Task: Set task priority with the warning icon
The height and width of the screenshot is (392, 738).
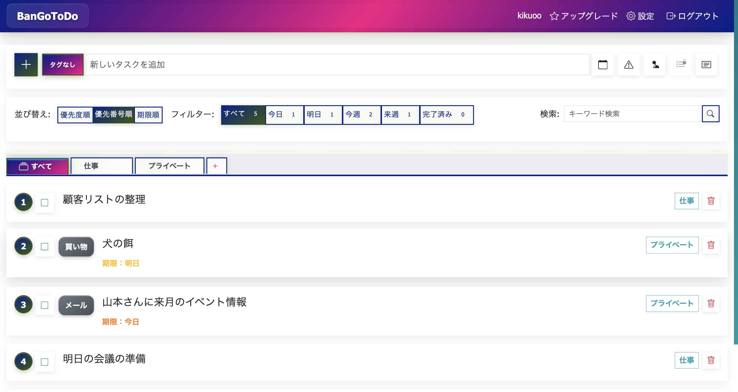Action: point(629,65)
